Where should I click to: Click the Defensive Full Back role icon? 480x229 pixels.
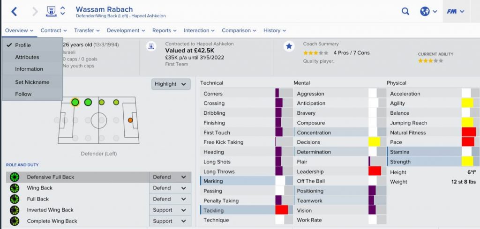tap(15, 177)
